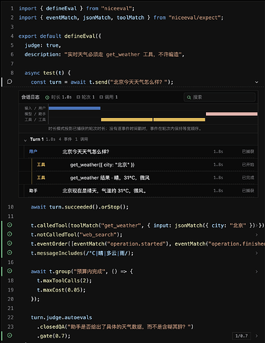Click the 会话日志 panel title
Viewport: 265px width, 343px height.
click(30, 97)
